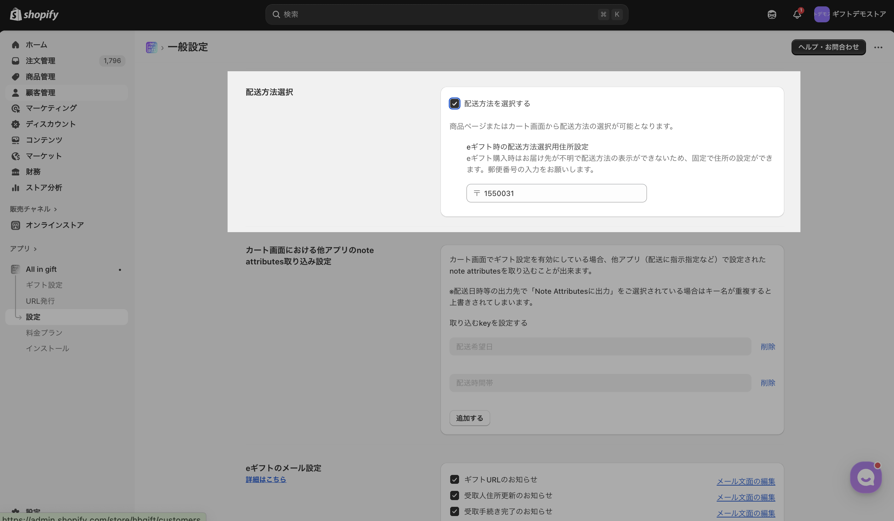This screenshot has width=894, height=521.
Task: Open ホーム from the sidebar
Action: [36, 45]
